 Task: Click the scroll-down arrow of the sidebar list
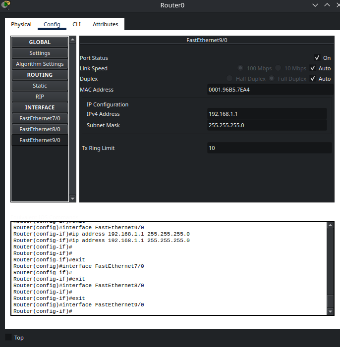pyautogui.click(x=73, y=198)
